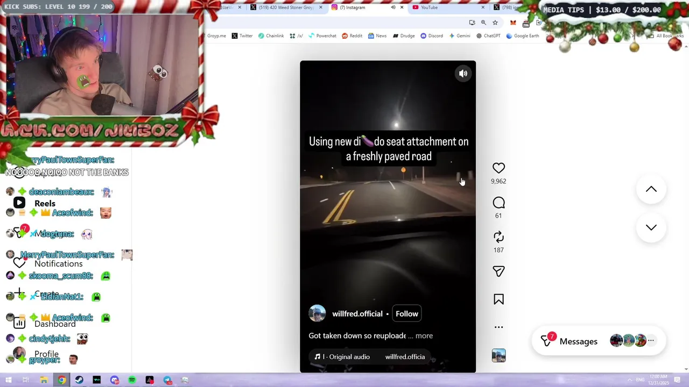Viewport: 689px width, 387px height.
Task: Open Profile in Instagram sidebar
Action: click(46, 354)
